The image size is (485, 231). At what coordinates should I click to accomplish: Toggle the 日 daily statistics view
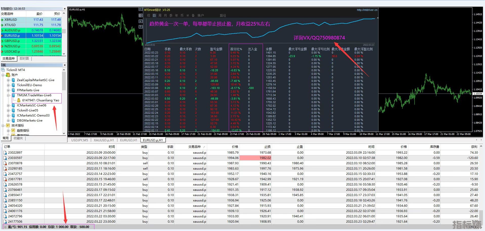click(154, 15)
